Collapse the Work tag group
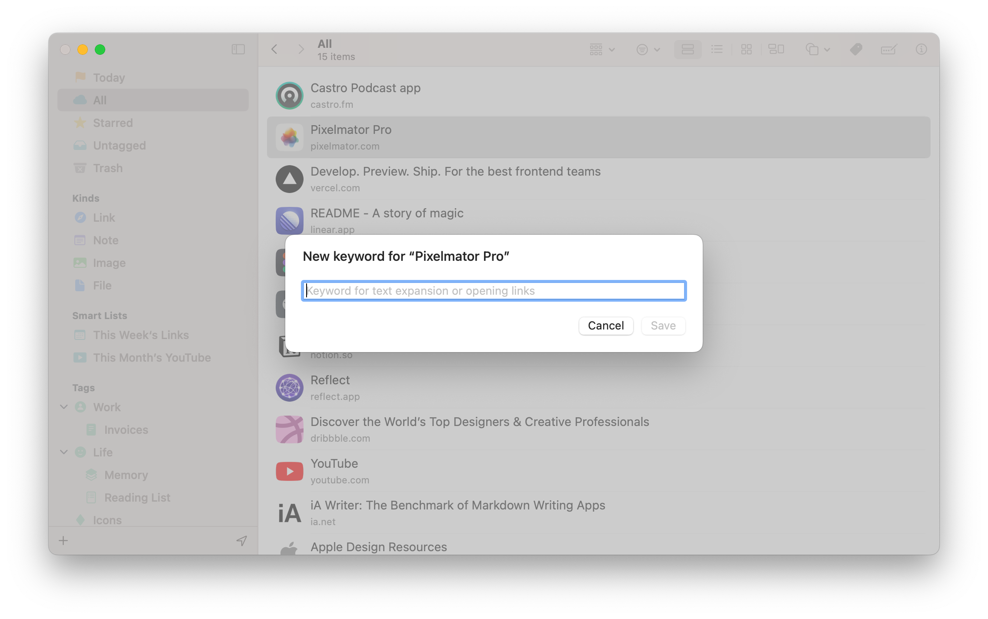This screenshot has height=619, width=988. click(64, 407)
